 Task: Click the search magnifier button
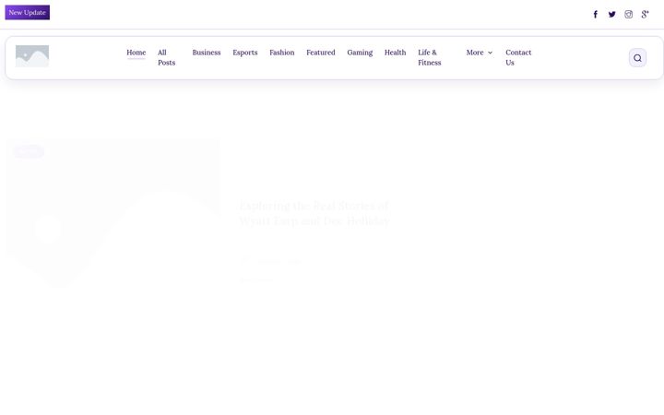(x=637, y=58)
